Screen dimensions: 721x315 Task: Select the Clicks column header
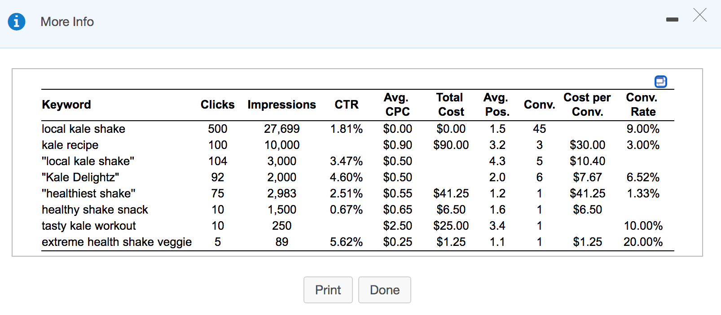(218, 105)
